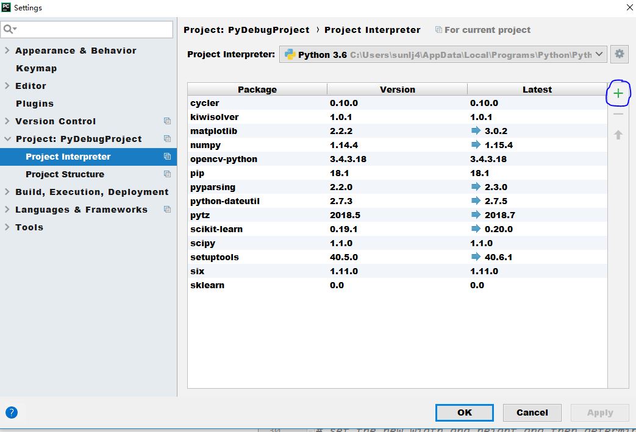636x432 pixels.
Task: Click project-scope icon beside Project Structure
Action: [x=167, y=174]
